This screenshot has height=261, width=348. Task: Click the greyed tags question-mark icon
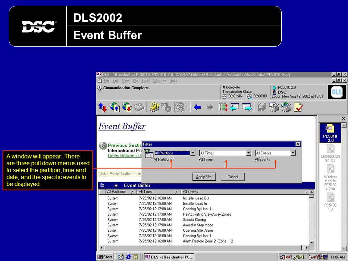179,107
